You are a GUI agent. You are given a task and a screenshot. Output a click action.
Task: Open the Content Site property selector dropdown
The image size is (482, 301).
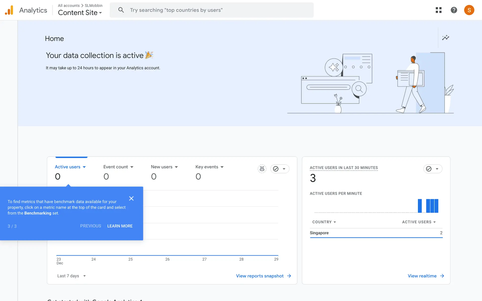pos(80,13)
